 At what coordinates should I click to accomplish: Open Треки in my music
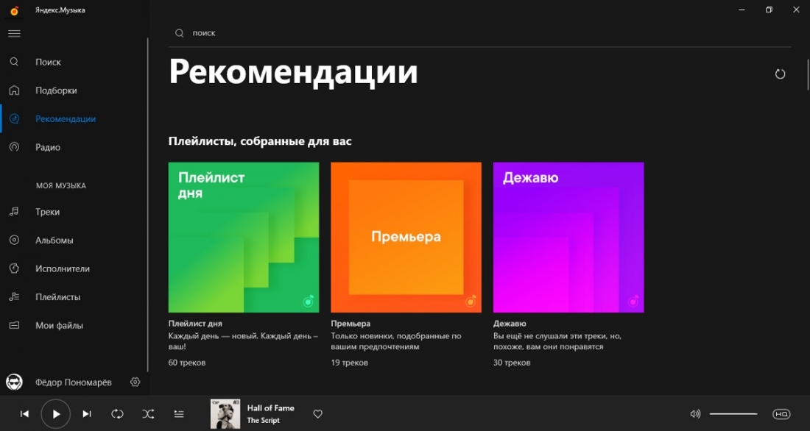coord(47,212)
